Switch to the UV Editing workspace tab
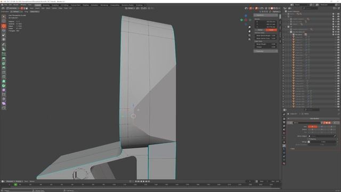This screenshot has height=192, width=341. click(x=64, y=5)
